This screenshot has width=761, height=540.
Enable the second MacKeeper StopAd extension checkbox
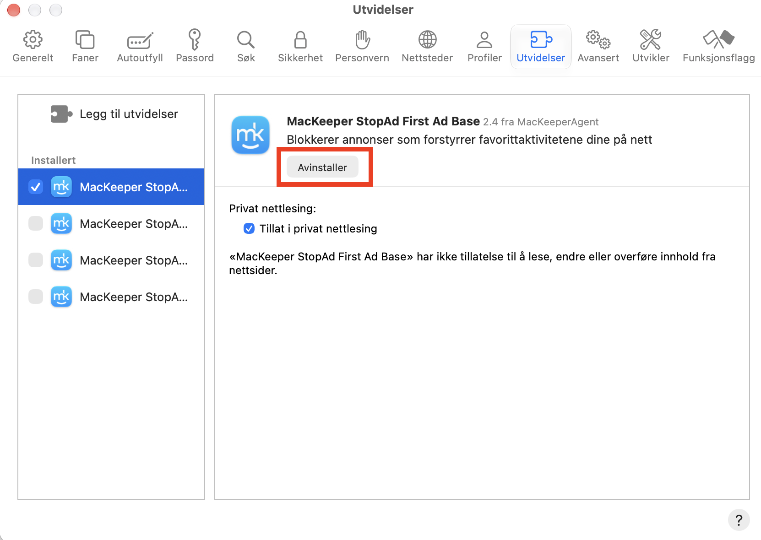36,223
